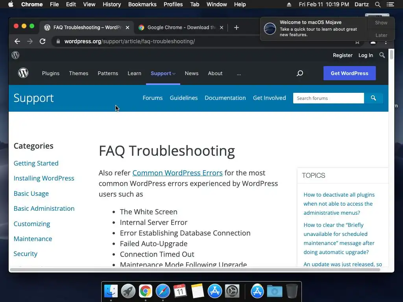This screenshot has height=302, width=403.
Task: Close the FAQ Troubleshooting tab
Action: (x=128, y=28)
